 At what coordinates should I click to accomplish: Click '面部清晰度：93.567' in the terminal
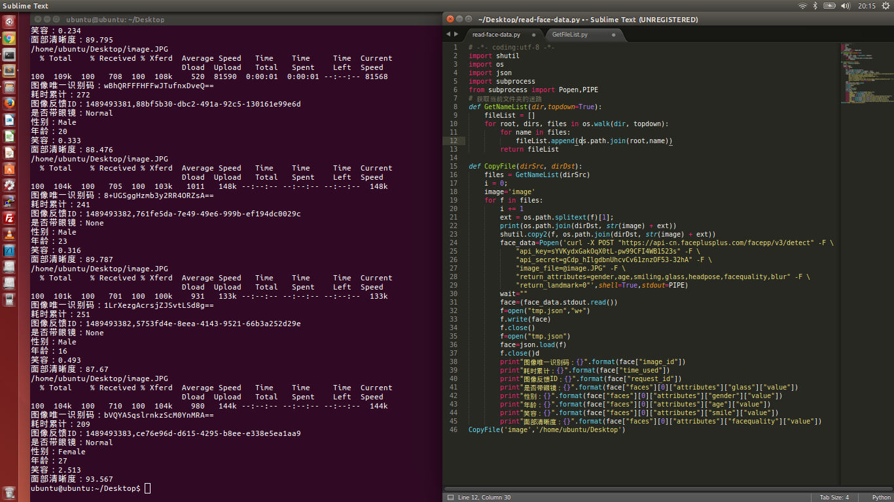pos(72,479)
